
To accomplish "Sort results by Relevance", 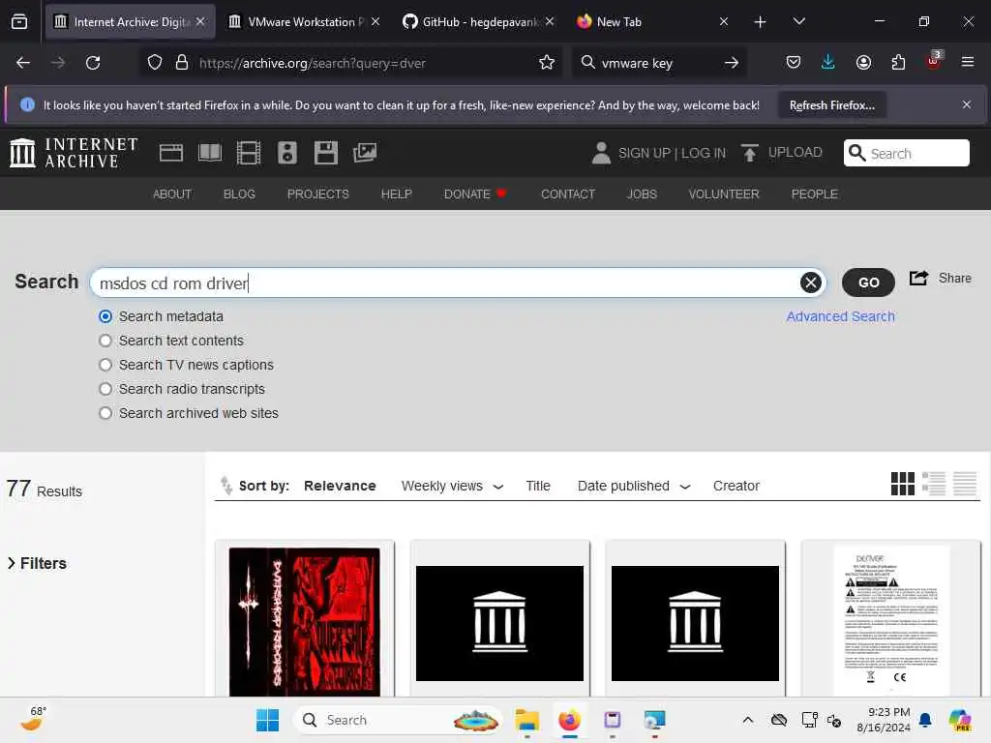I will point(340,486).
